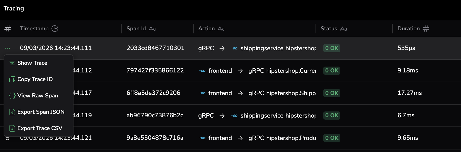Click 0 OK status badge in first row
461x152 pixels.
coord(332,48)
